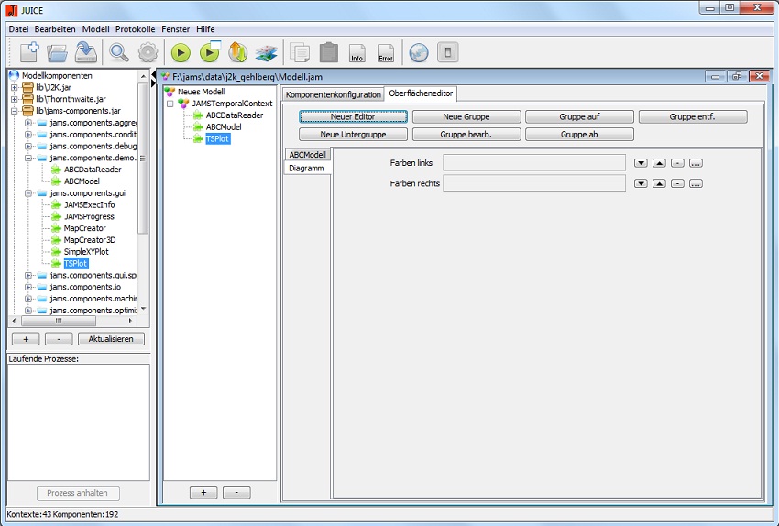The height and width of the screenshot is (526, 779).
Task: Click the Info log toolbar icon
Action: point(357,52)
